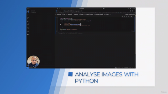The height and width of the screenshot is (94, 168).
Task: Open notebook toolbar overflow dots
Action: click(110, 15)
